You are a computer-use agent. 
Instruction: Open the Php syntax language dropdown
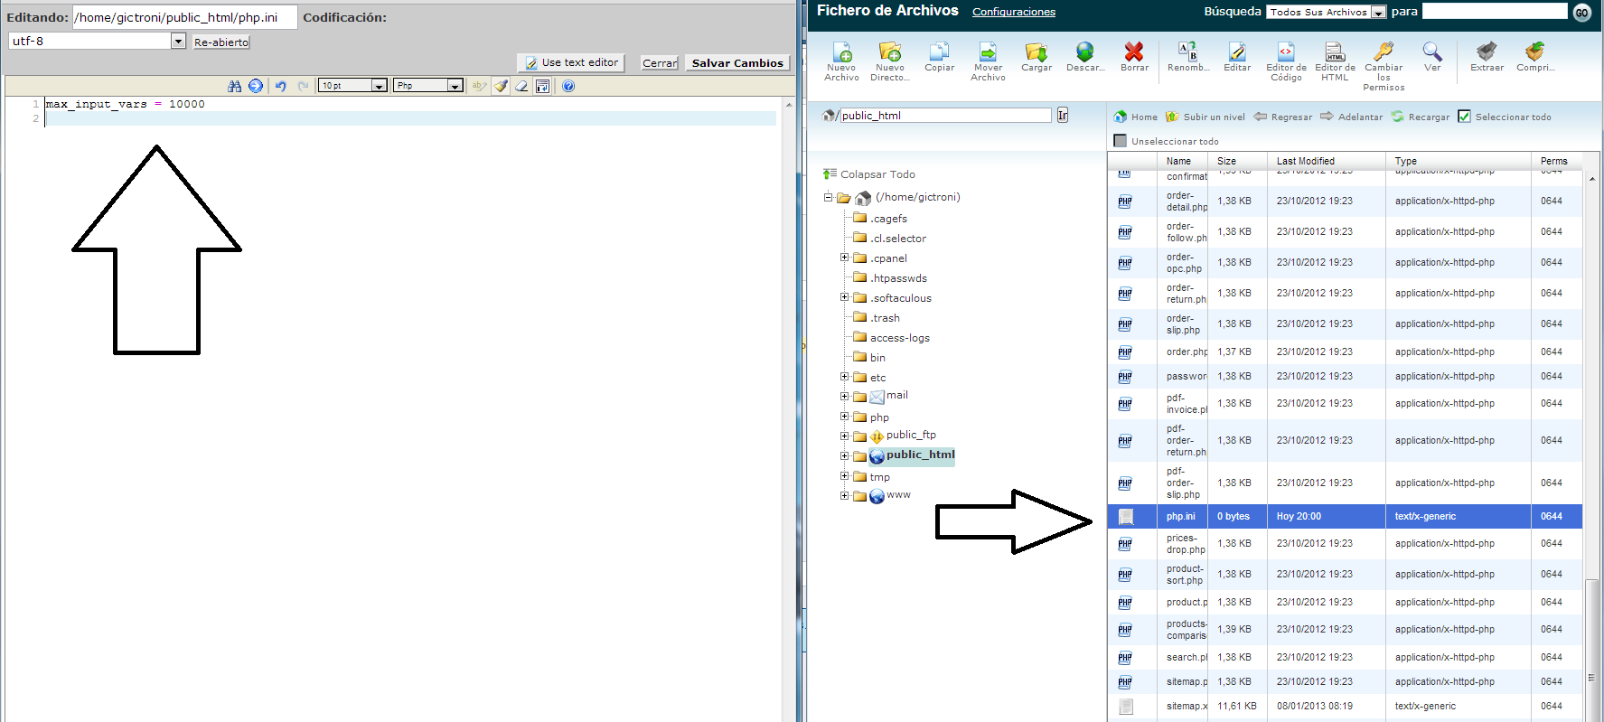[x=429, y=86]
